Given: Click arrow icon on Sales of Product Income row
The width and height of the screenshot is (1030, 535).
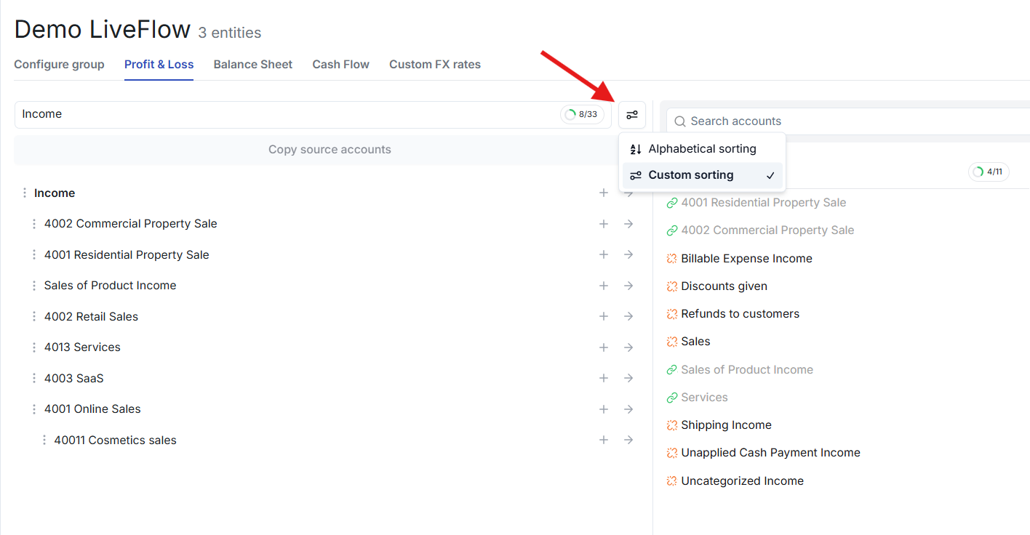Looking at the screenshot, I should click(628, 286).
